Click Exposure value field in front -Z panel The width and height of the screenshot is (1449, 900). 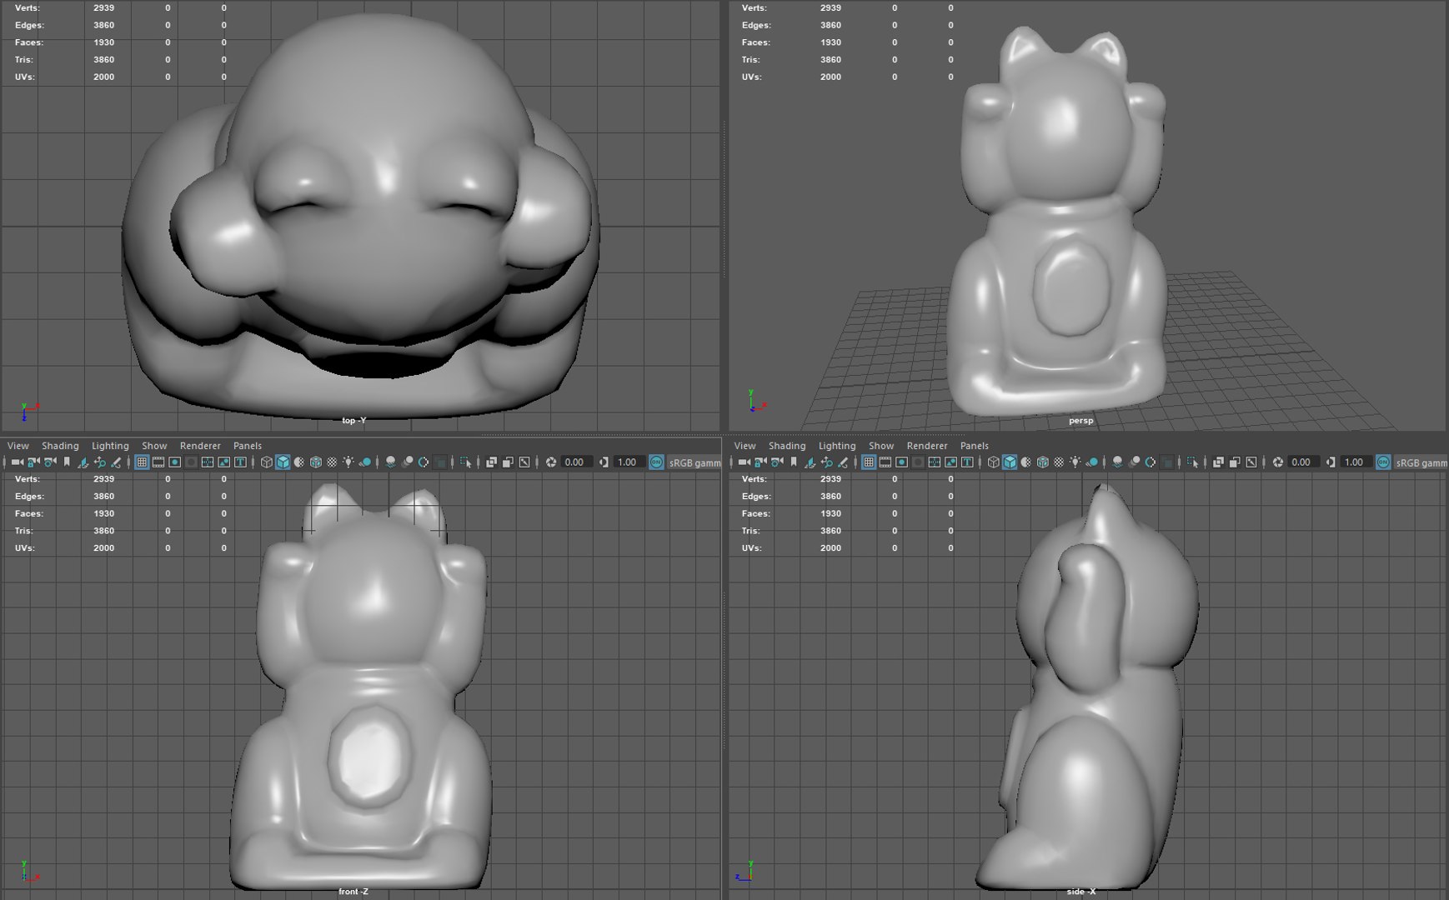tap(577, 462)
